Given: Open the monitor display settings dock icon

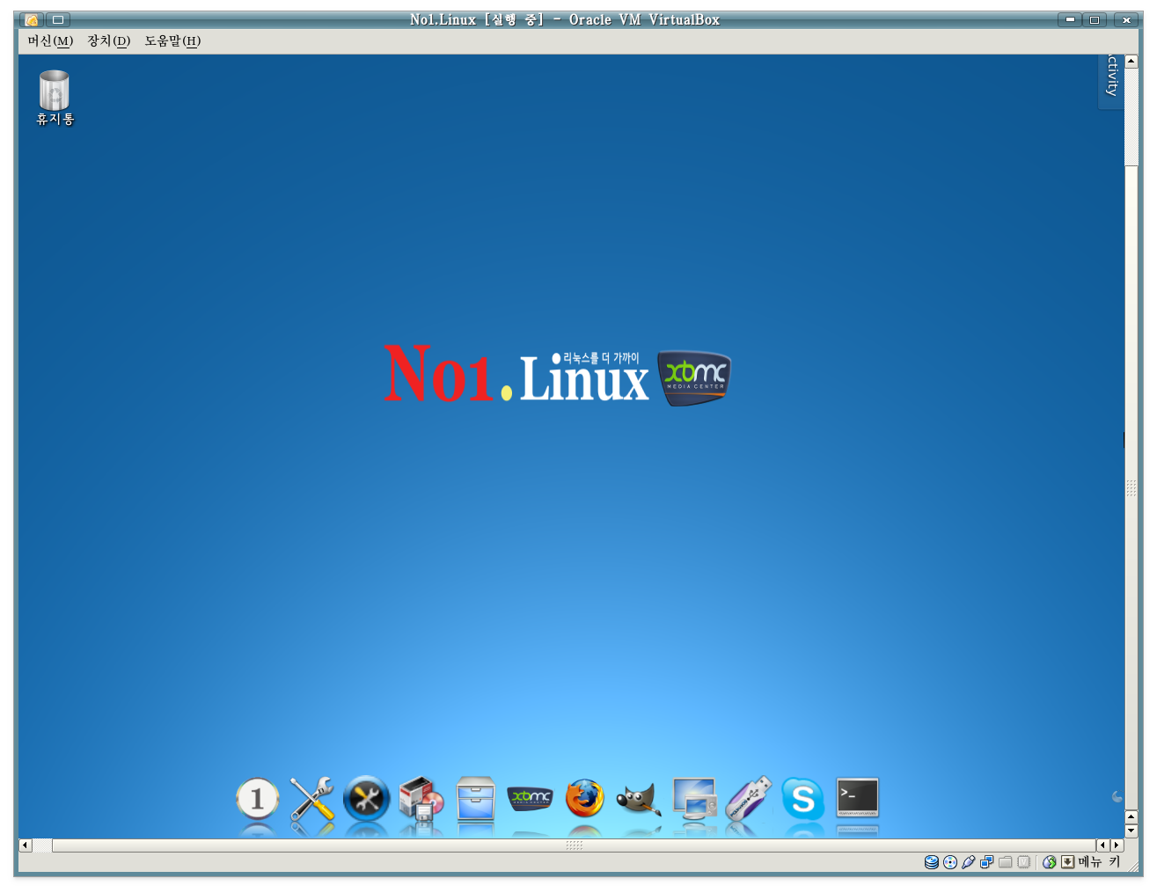Looking at the screenshot, I should [x=694, y=799].
